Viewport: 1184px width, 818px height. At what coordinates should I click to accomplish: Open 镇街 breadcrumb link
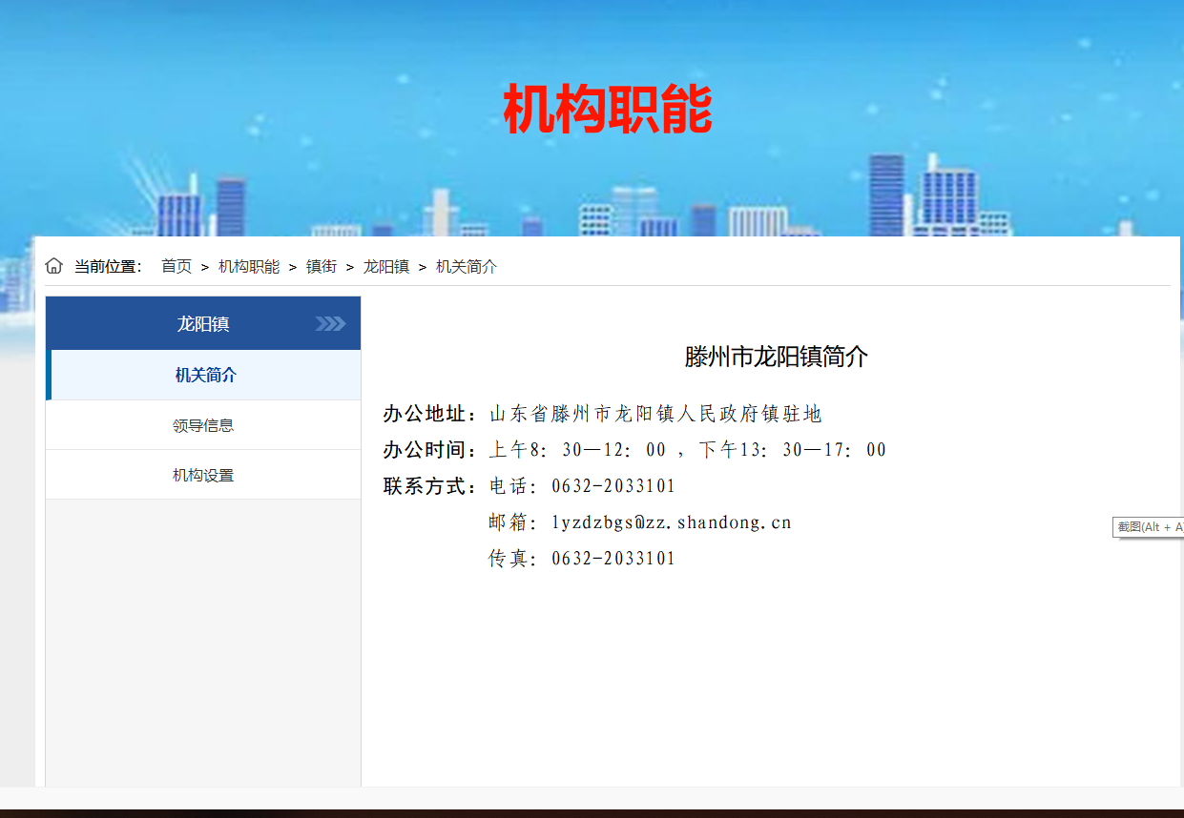pos(322,267)
